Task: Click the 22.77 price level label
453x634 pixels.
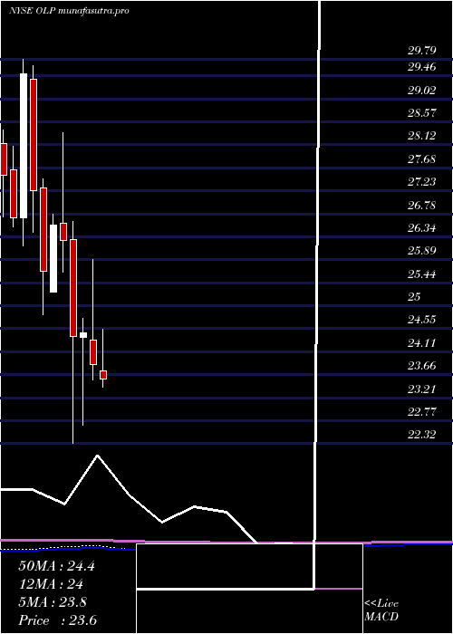Action: (422, 412)
